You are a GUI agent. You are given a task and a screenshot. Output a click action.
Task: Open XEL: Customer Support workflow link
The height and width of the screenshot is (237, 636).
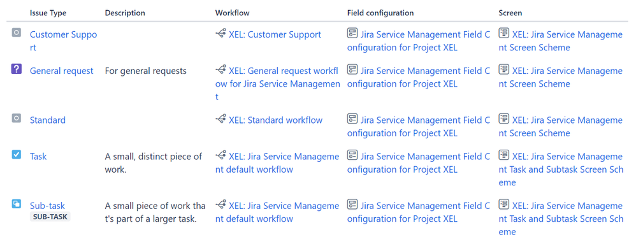(275, 34)
